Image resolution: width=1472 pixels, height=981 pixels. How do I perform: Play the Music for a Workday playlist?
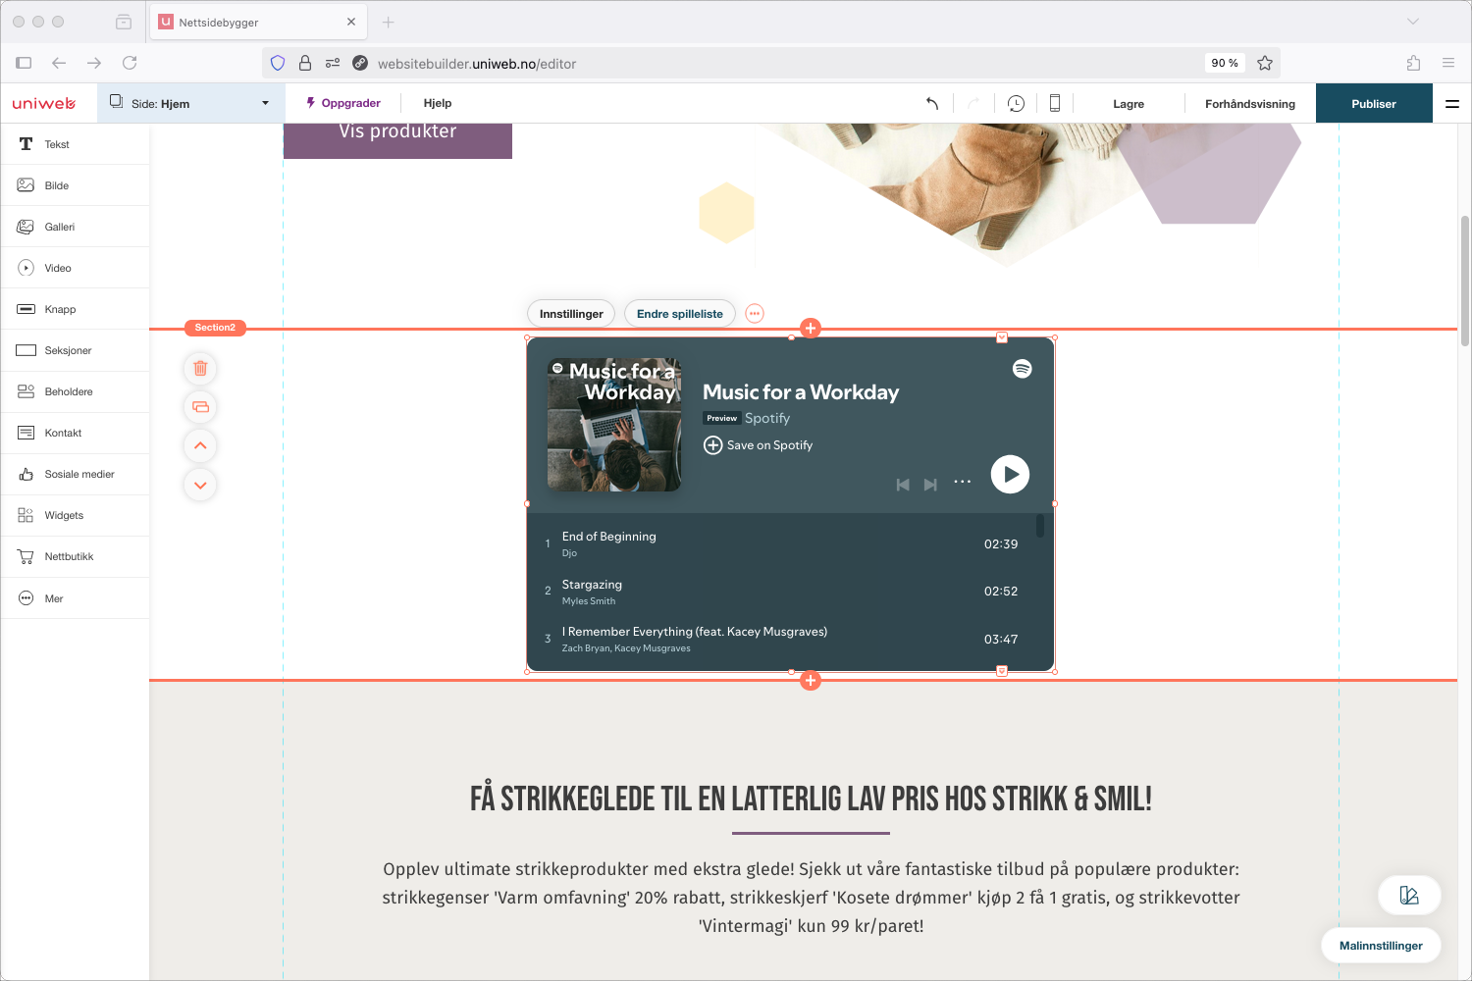point(1010,475)
